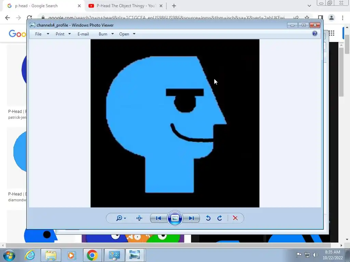Click the network tray icon
350x262 pixels.
pos(307,254)
